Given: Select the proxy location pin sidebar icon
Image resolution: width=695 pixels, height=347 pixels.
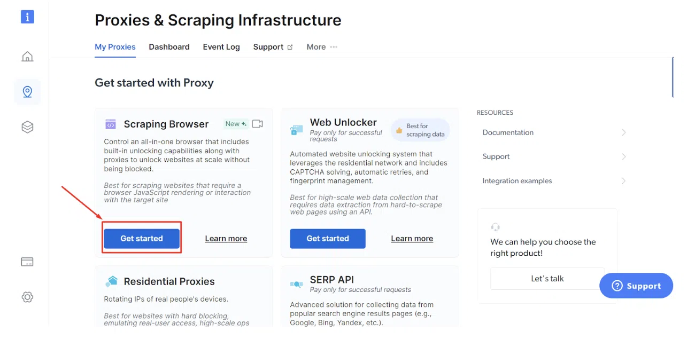Looking at the screenshot, I should pyautogui.click(x=27, y=92).
